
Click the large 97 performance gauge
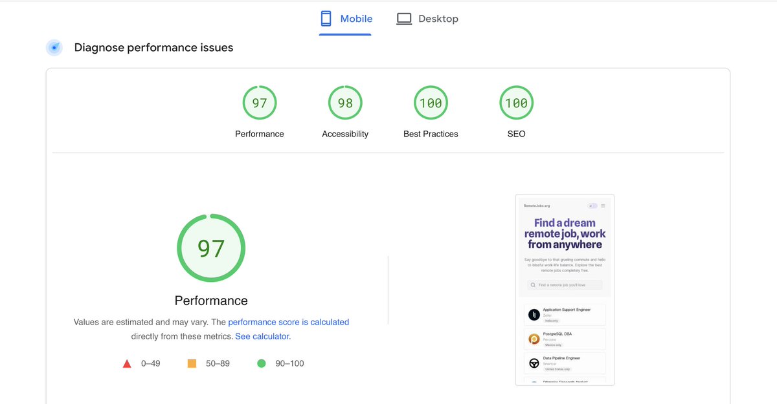211,248
